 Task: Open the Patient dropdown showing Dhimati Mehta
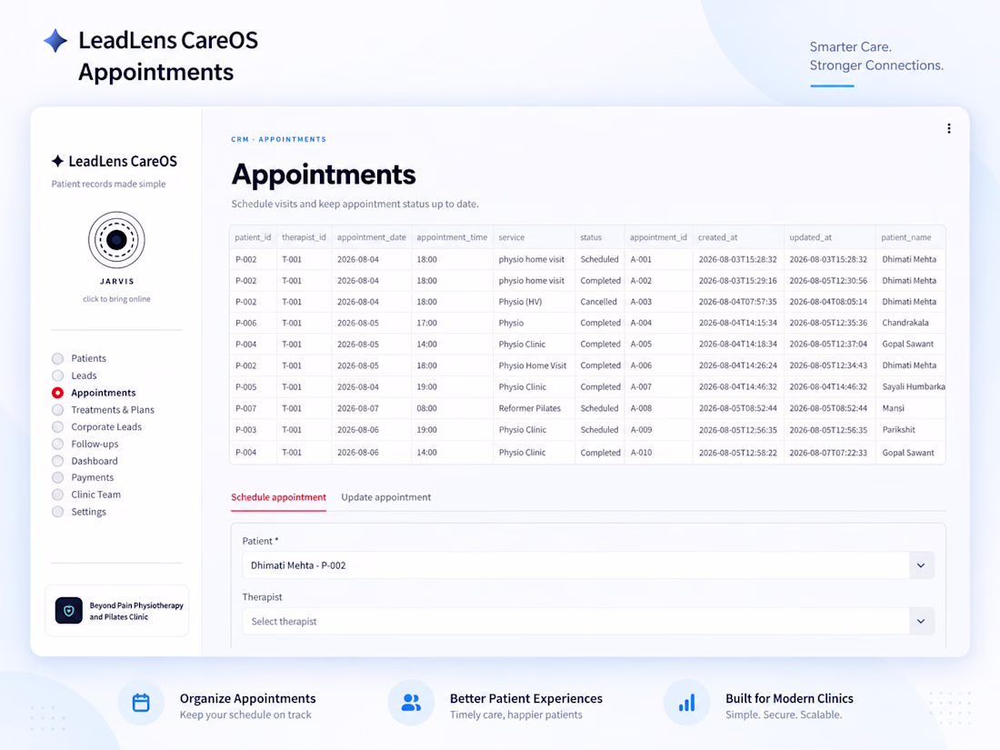pyautogui.click(x=588, y=565)
